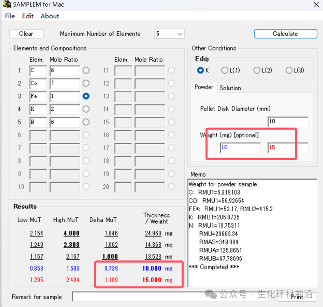Click the blue weight field showing 10
323x307 pixels.
(x=240, y=148)
